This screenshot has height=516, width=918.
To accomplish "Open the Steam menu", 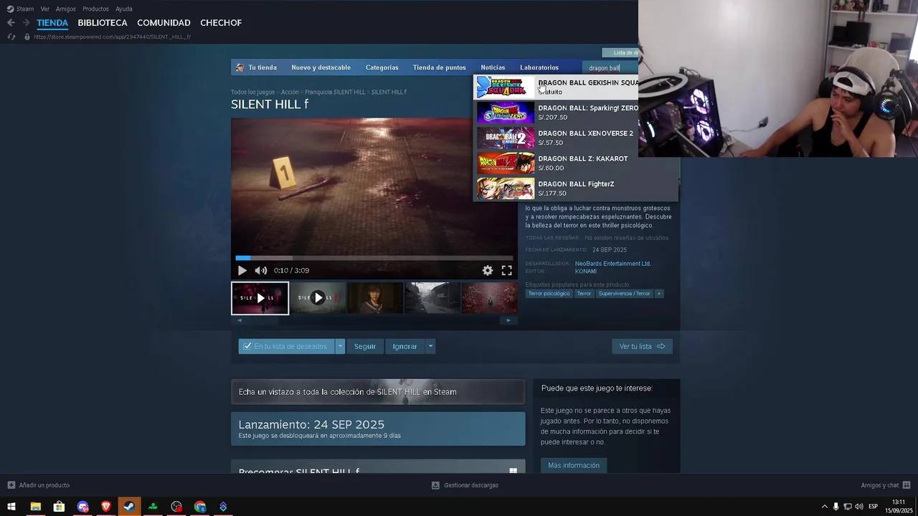I will coord(21,9).
